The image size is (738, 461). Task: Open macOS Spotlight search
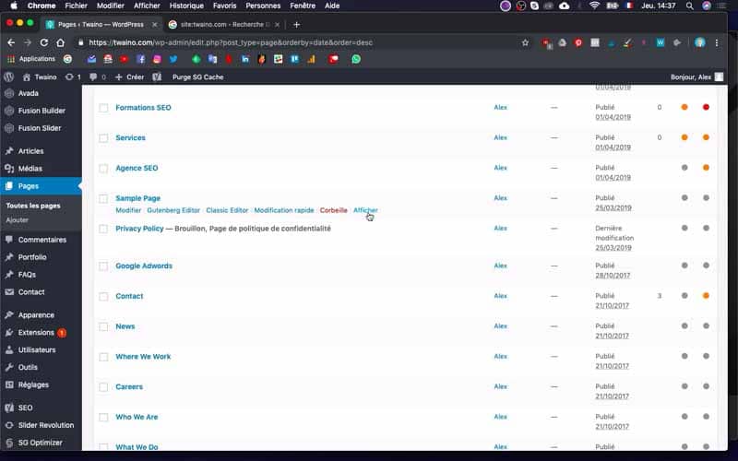point(689,6)
